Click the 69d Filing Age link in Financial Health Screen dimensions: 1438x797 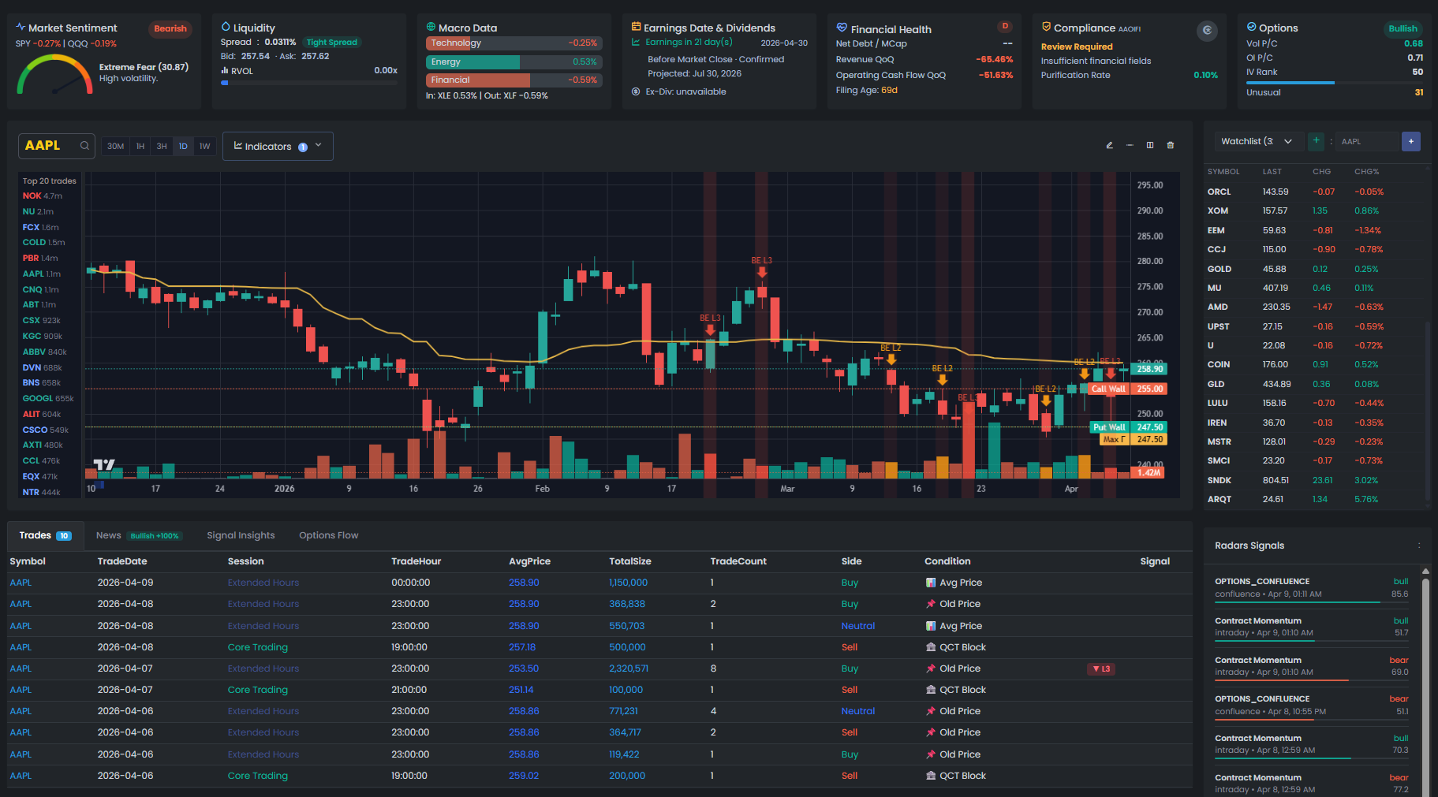888,90
